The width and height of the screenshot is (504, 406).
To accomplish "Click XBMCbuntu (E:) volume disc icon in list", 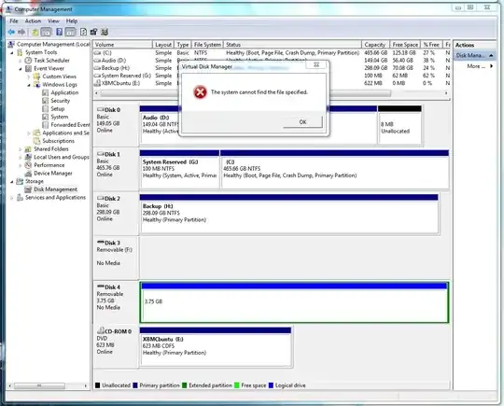I will 97,83.
